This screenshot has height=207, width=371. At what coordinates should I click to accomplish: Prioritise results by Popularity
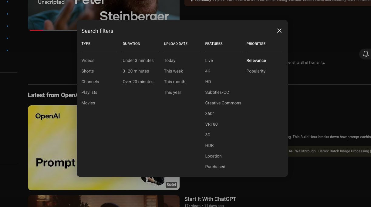click(x=256, y=71)
